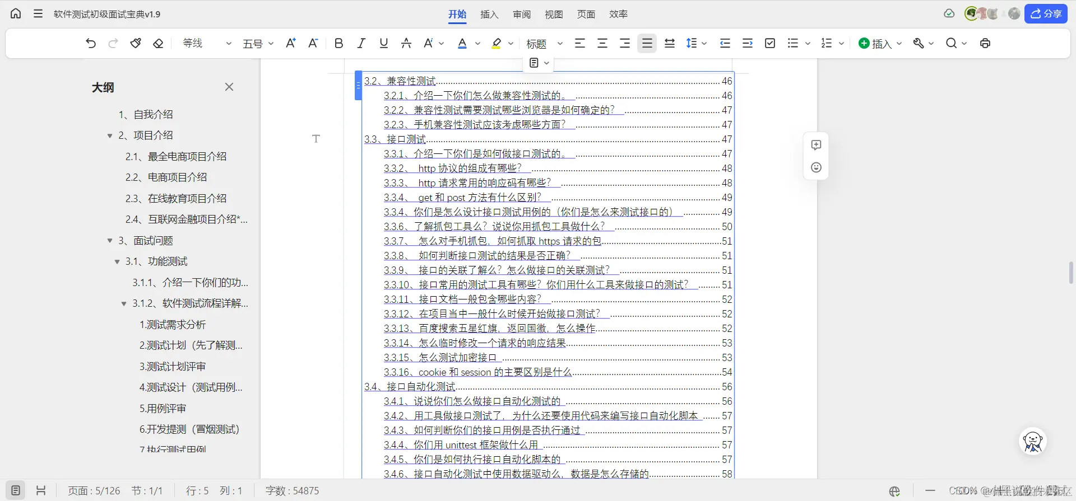Open TOC link 3.4、接口自动化测试
Screen dimensions: 1076x501
(x=410, y=387)
